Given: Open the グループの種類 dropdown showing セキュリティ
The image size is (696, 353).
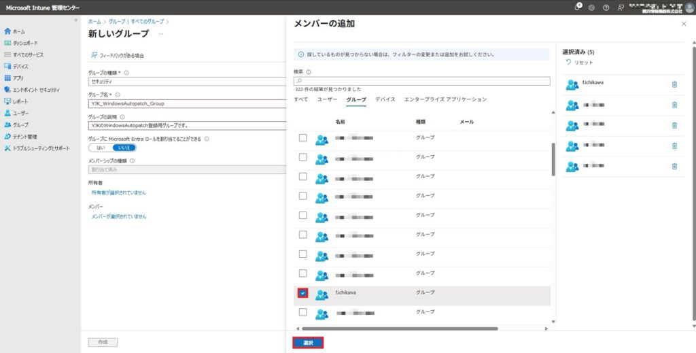Looking at the screenshot, I should 188,82.
